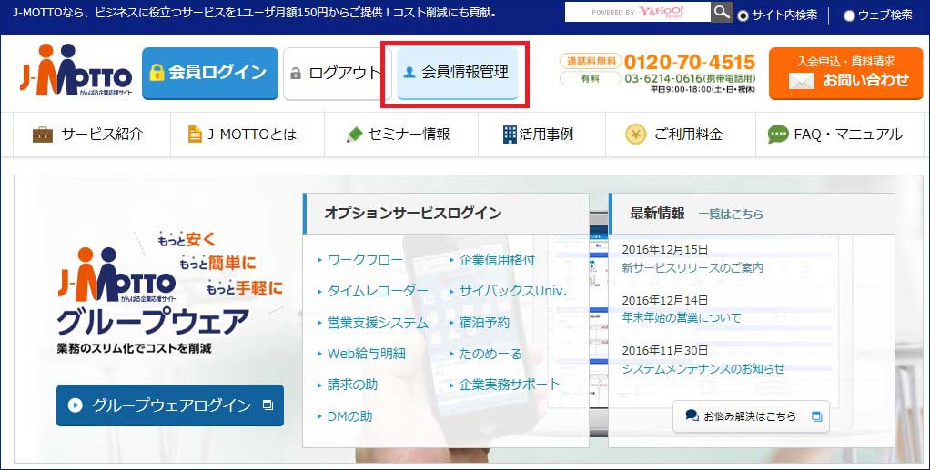Open 年末年始の営業について news link
The image size is (930, 470).
682,317
